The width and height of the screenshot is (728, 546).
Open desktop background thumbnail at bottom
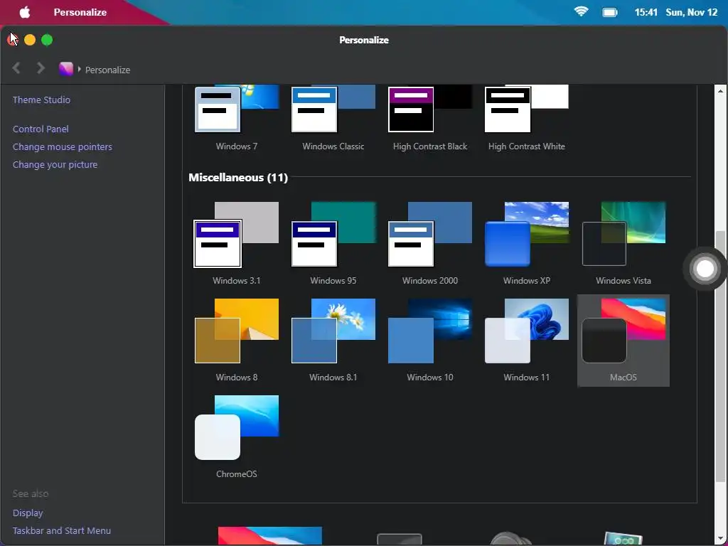click(x=269, y=536)
